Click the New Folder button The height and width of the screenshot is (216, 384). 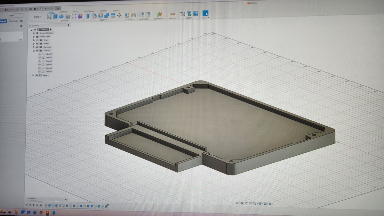point(13,21)
